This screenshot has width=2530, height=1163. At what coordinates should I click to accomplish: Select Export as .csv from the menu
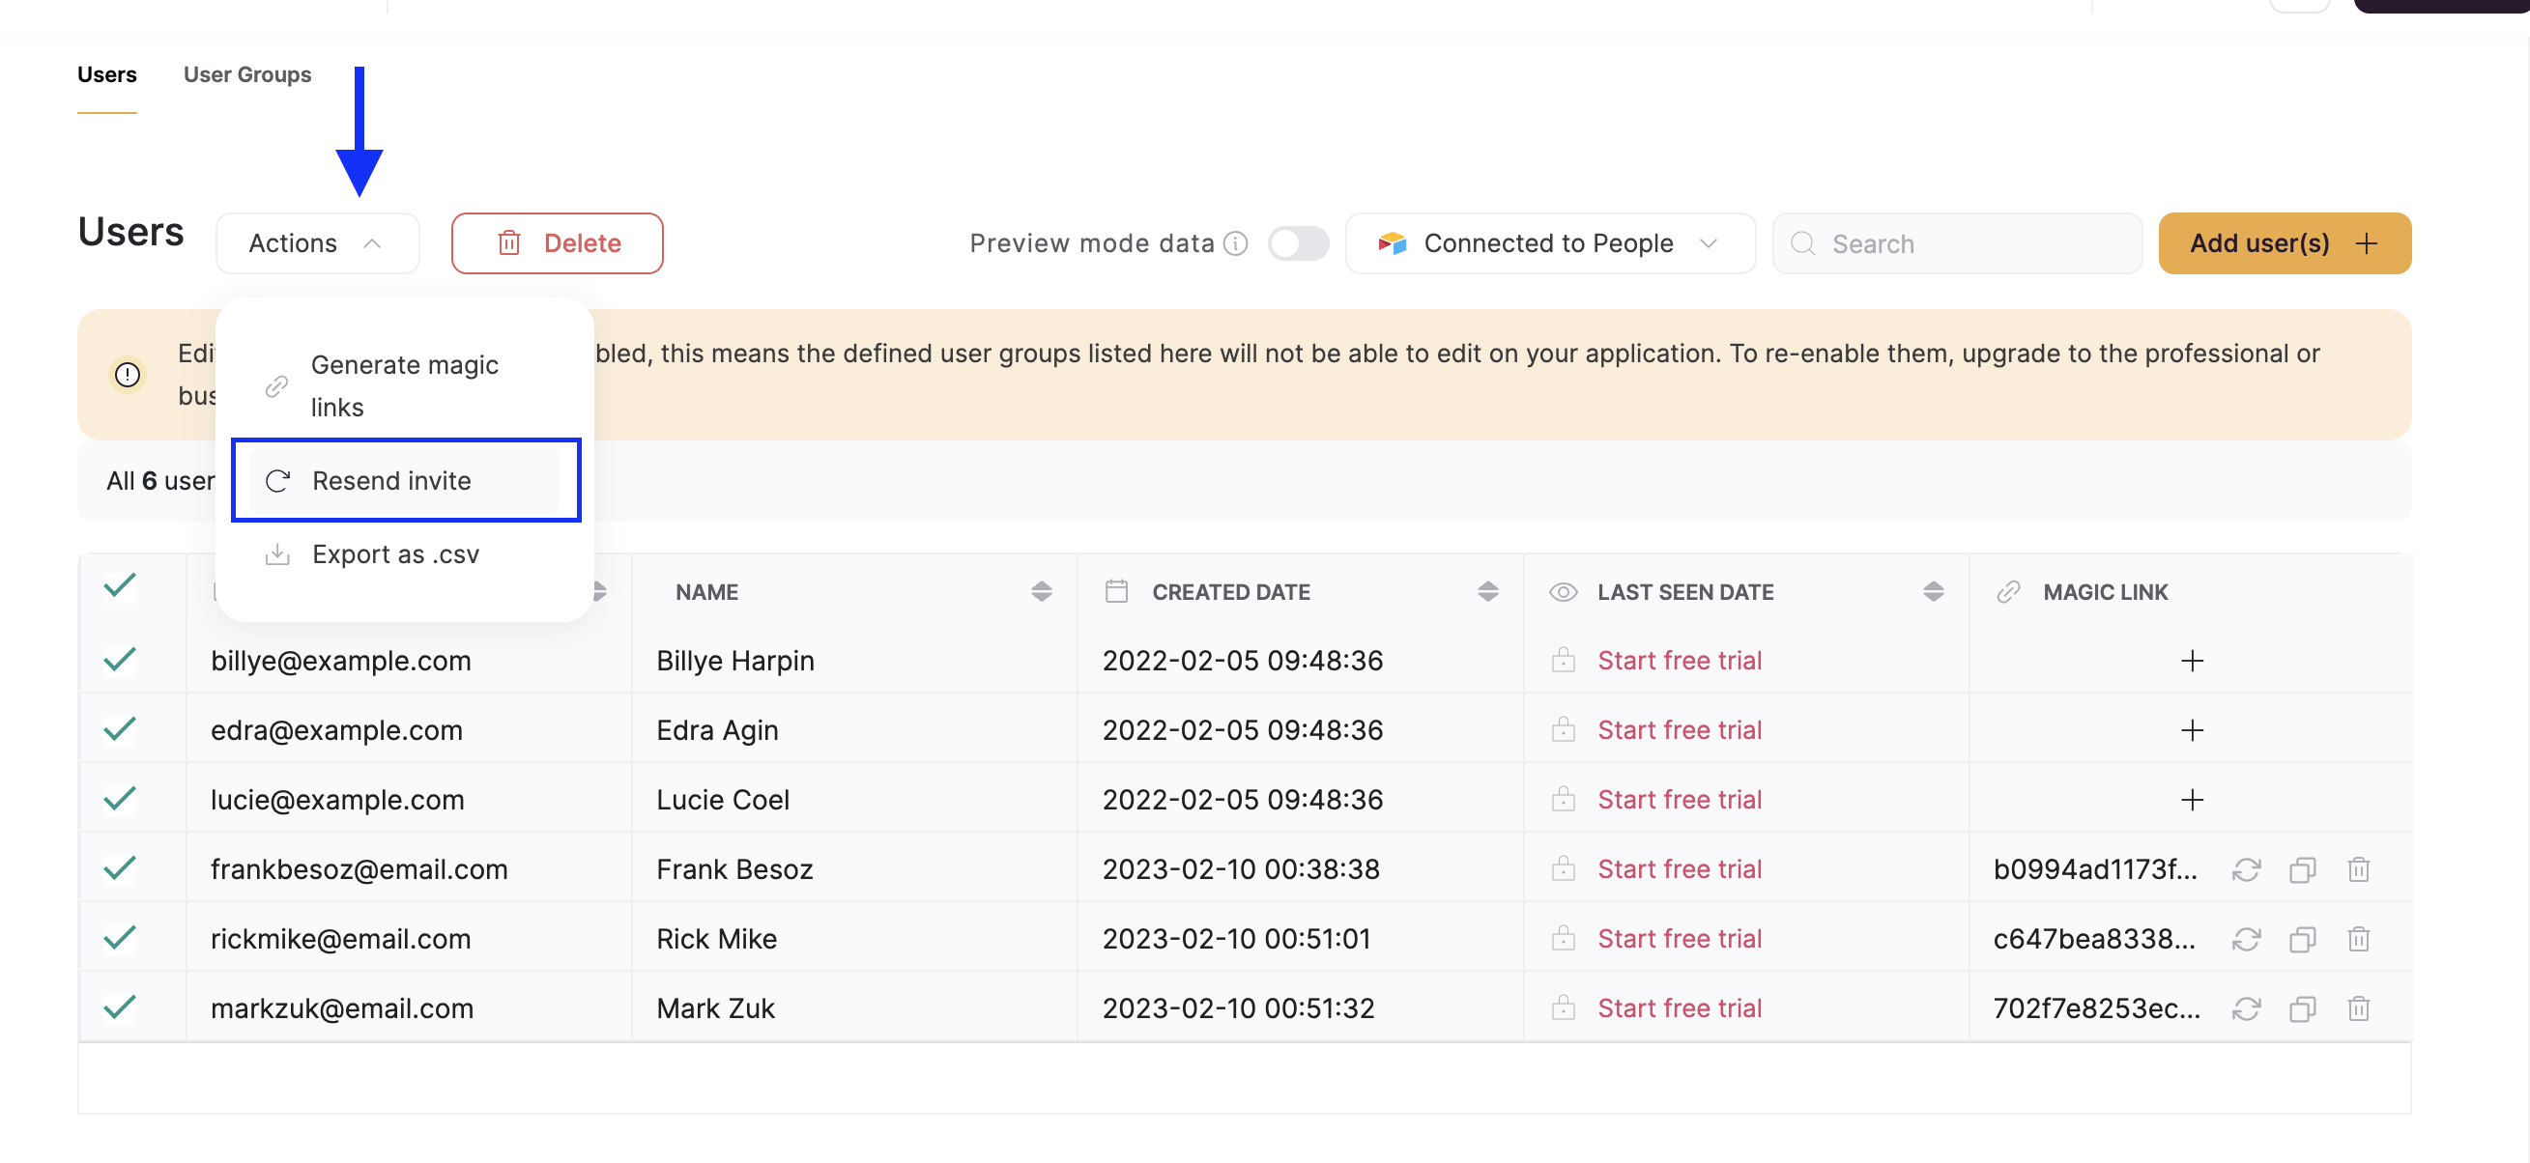tap(395, 553)
